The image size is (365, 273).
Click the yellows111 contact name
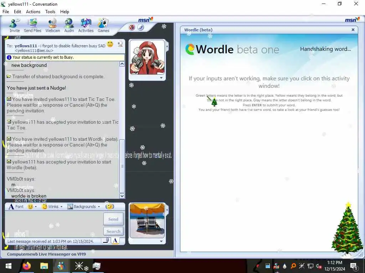click(x=26, y=46)
